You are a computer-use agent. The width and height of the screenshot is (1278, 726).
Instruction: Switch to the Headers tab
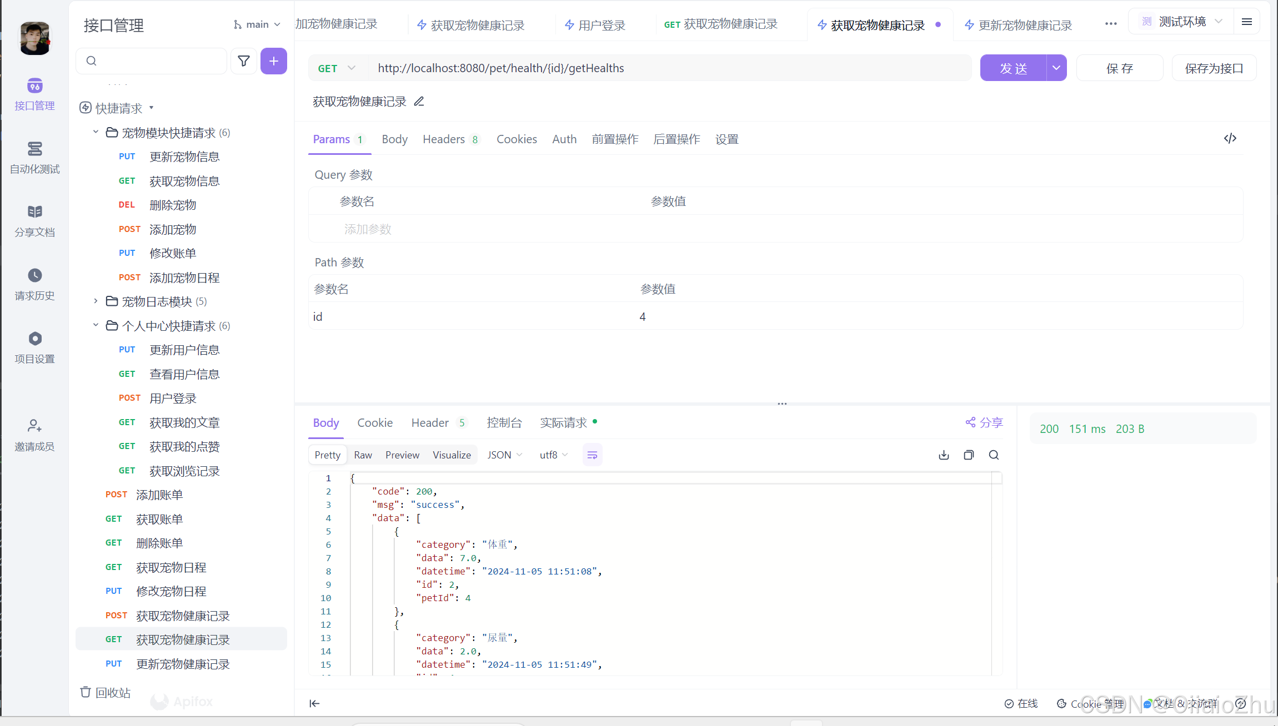(x=444, y=139)
